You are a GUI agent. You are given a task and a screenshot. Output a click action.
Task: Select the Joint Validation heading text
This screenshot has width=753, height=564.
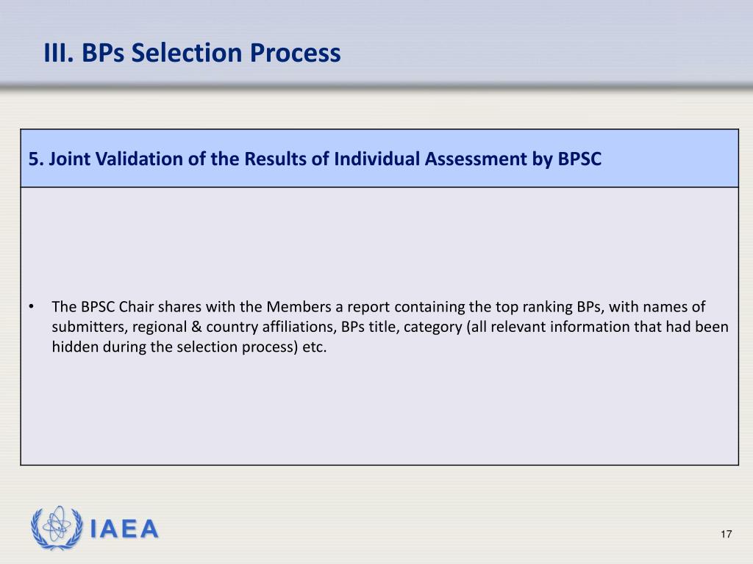(x=315, y=159)
